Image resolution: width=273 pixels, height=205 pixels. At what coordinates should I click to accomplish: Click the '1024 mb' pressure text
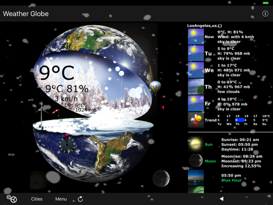[x=86, y=110]
